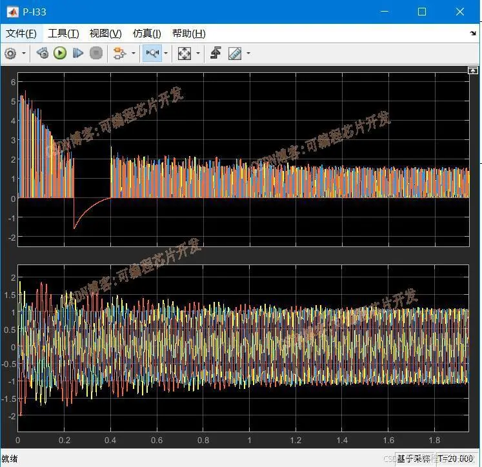This screenshot has width=482, height=467.
Task: Open the scope configuration properties gear
Action: (x=10, y=54)
